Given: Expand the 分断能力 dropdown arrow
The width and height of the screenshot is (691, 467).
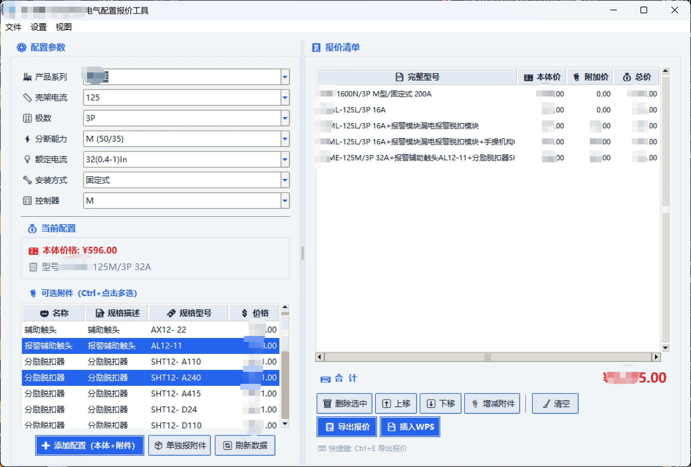Looking at the screenshot, I should click(x=285, y=139).
